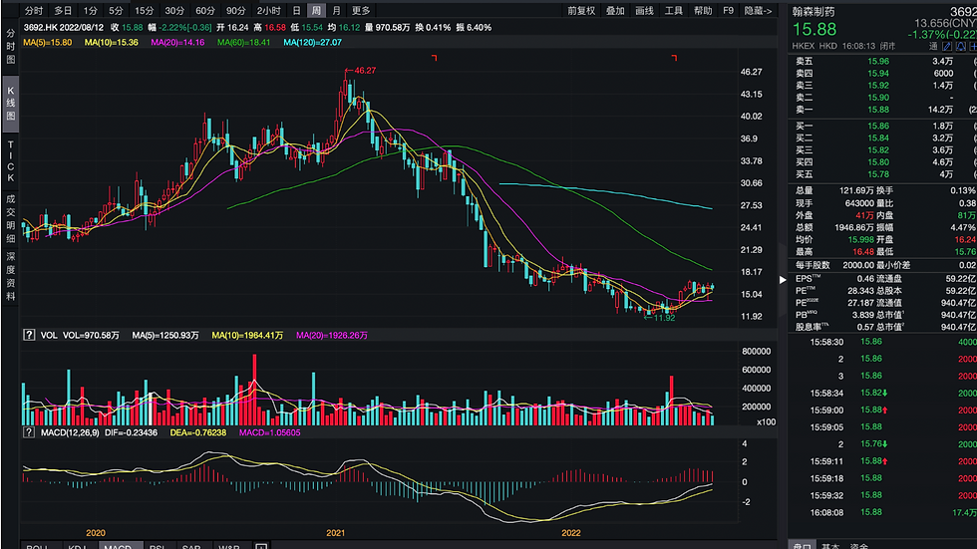This screenshot has width=977, height=549.
Task: Open the 前复权 adjustment dropdown
Action: [581, 11]
